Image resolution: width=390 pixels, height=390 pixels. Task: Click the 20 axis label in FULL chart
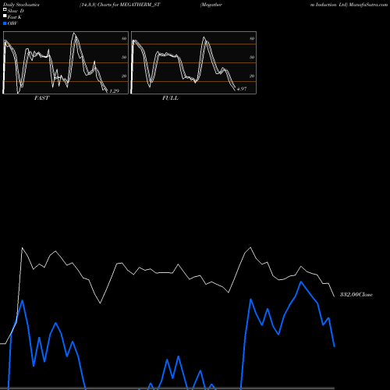[252, 76]
